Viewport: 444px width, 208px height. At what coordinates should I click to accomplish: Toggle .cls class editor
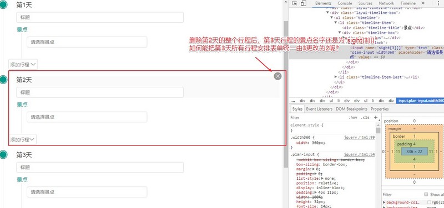pos(365,117)
